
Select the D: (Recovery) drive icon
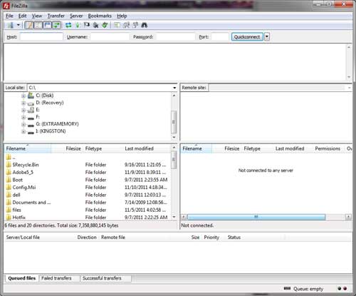click(31, 103)
